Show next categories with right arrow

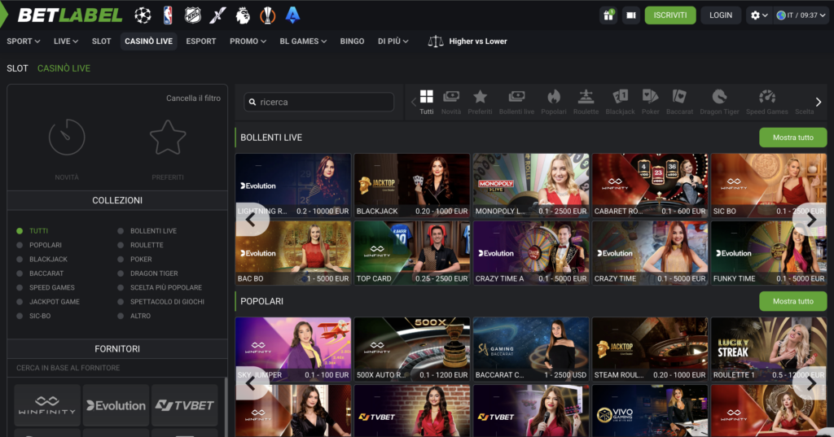coord(818,102)
